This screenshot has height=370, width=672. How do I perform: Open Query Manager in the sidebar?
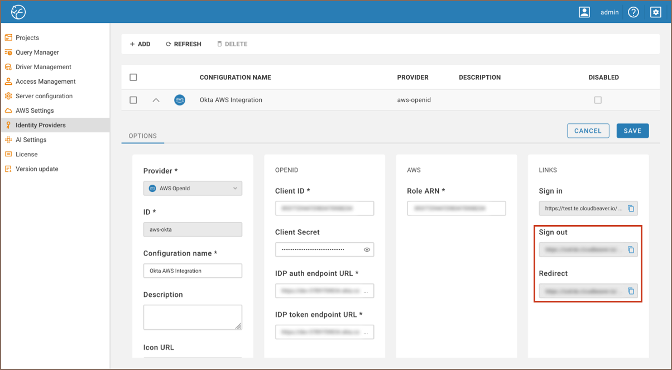(37, 52)
